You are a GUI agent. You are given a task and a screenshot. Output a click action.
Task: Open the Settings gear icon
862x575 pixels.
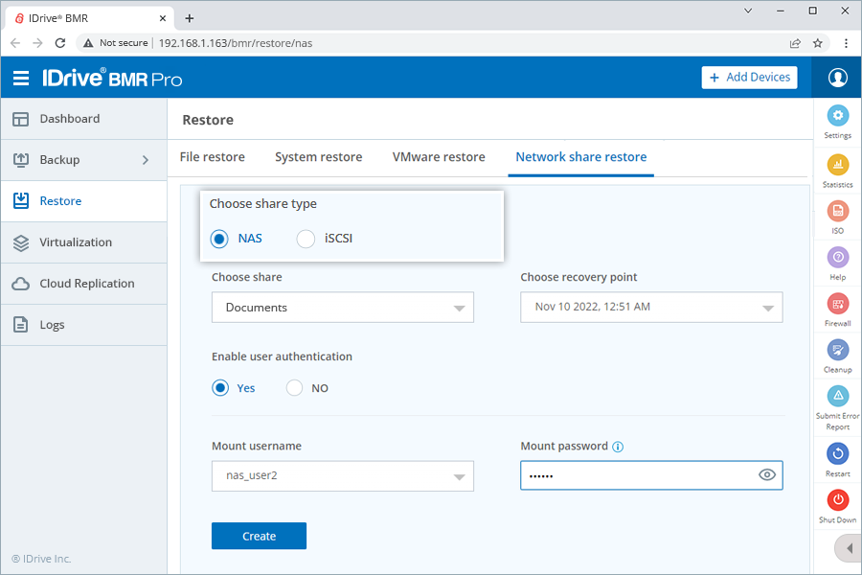tap(837, 116)
